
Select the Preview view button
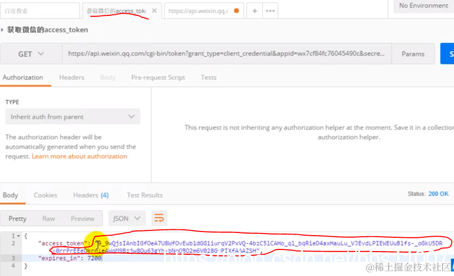pyautogui.click(x=82, y=219)
